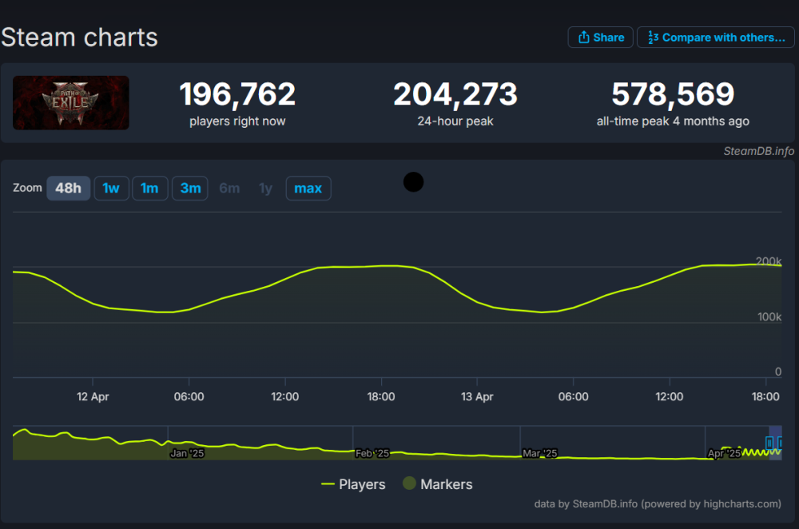Click the left navigator range handle
Image resolution: width=799 pixels, height=529 pixels.
pyautogui.click(x=769, y=443)
